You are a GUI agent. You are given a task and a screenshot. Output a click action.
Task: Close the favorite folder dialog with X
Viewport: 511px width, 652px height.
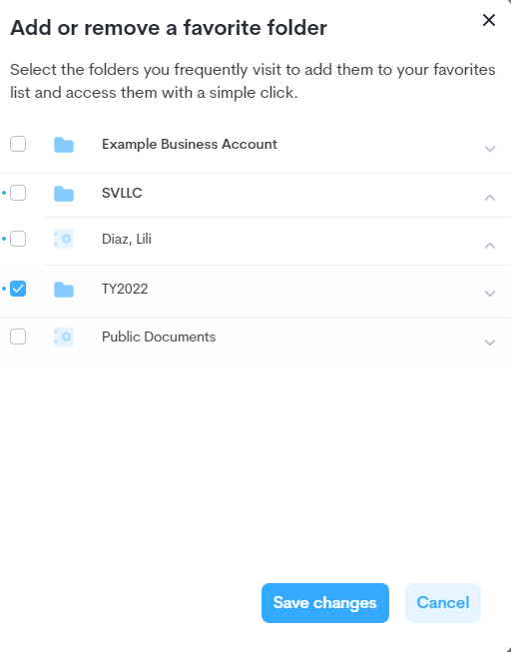tap(489, 20)
